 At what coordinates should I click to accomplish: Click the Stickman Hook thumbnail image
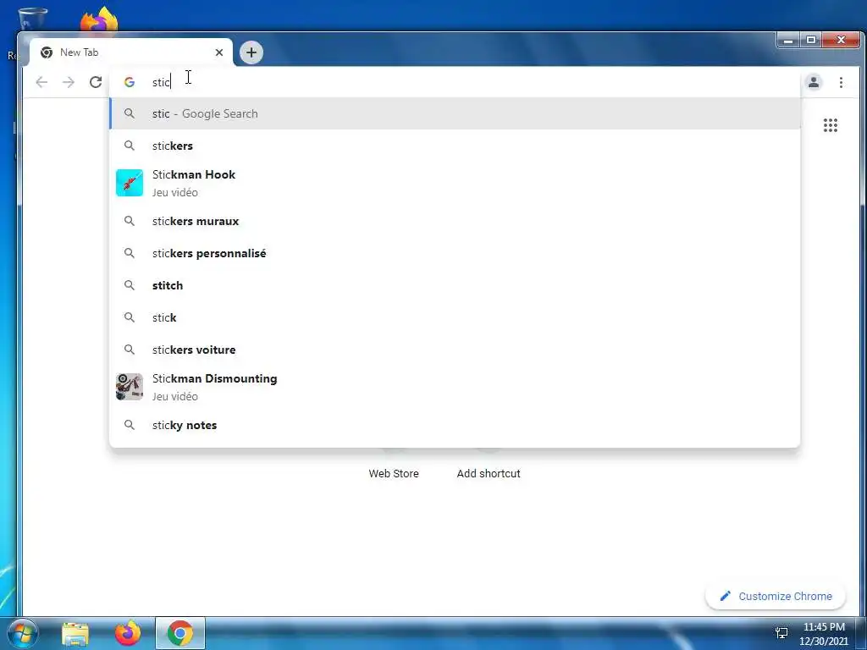tap(130, 183)
